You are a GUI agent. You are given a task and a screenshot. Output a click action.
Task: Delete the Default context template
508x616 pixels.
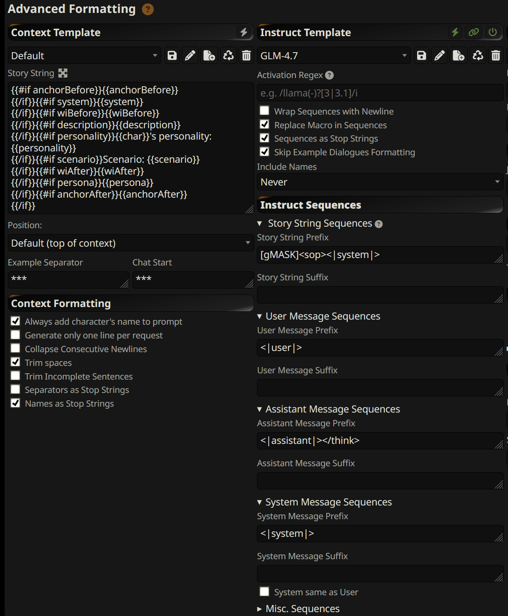click(246, 56)
